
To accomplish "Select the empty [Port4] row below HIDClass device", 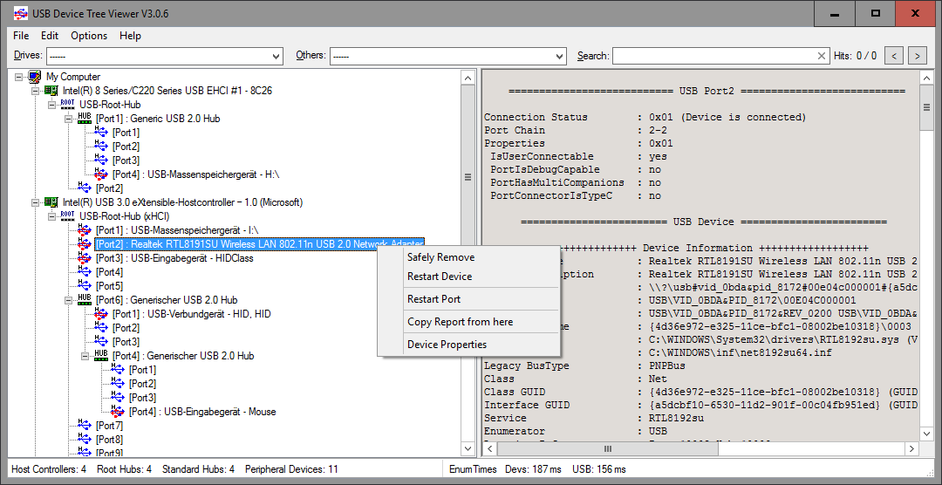I will pyautogui.click(x=109, y=271).
